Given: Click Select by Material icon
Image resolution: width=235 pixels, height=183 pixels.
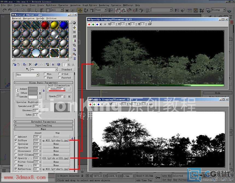Looking at the screenshot, I should click(74, 54).
